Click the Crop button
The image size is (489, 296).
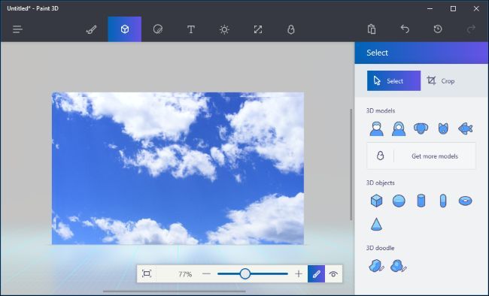point(441,81)
